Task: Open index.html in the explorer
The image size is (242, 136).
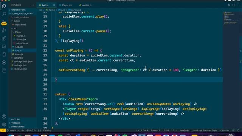Action: [x=20, y=25]
